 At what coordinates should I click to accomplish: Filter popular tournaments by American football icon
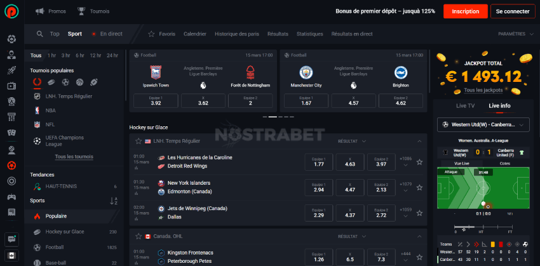point(94,83)
